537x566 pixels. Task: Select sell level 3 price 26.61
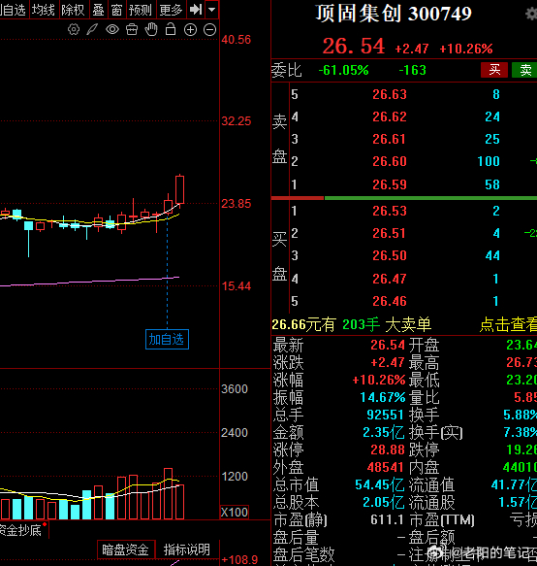pyautogui.click(x=390, y=139)
